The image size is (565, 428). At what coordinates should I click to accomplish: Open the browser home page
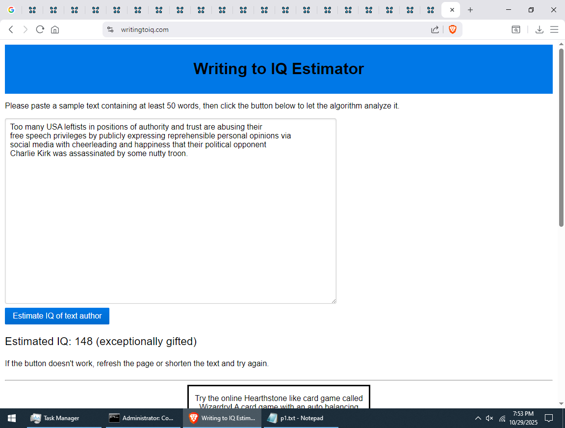click(x=55, y=29)
